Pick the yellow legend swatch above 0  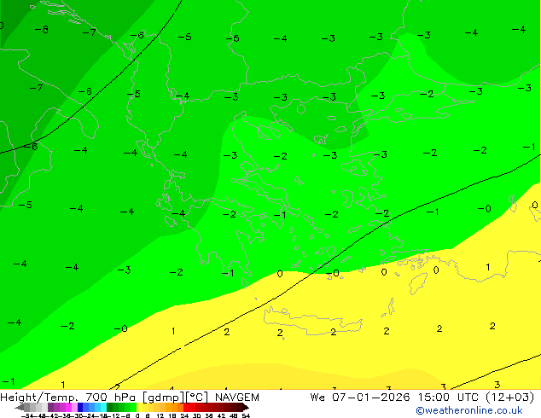pos(139,407)
